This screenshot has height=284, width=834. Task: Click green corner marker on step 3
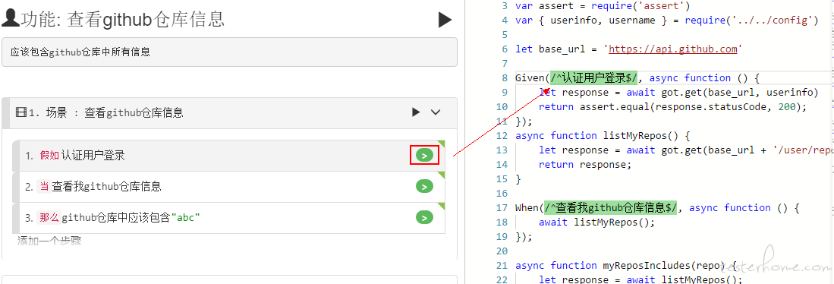click(x=441, y=205)
